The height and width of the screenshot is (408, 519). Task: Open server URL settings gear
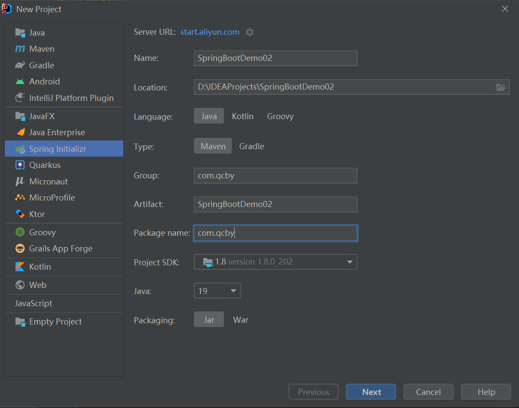250,32
